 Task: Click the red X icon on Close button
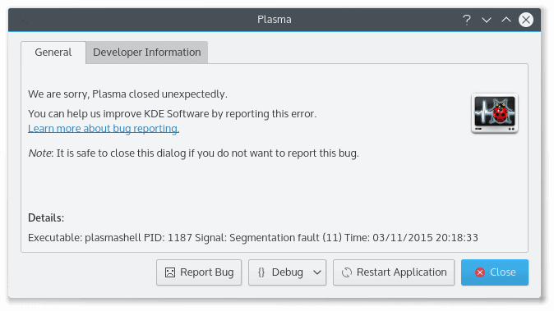coord(480,272)
